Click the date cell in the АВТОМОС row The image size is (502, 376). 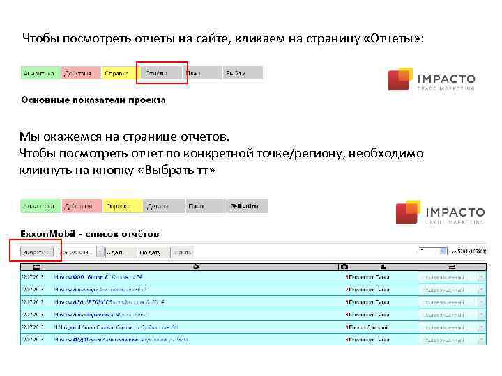(32, 301)
